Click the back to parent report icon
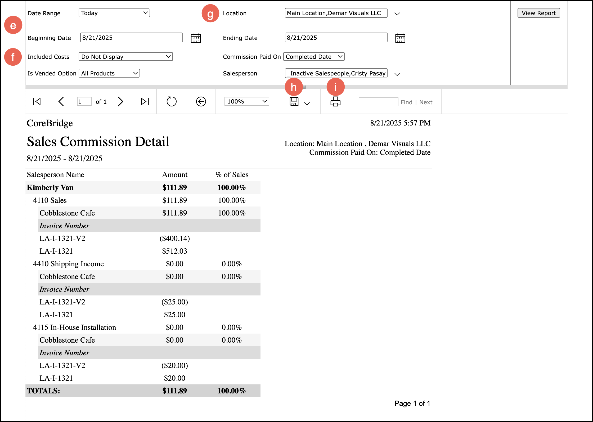Screen dimensions: 593x422 click(201, 101)
